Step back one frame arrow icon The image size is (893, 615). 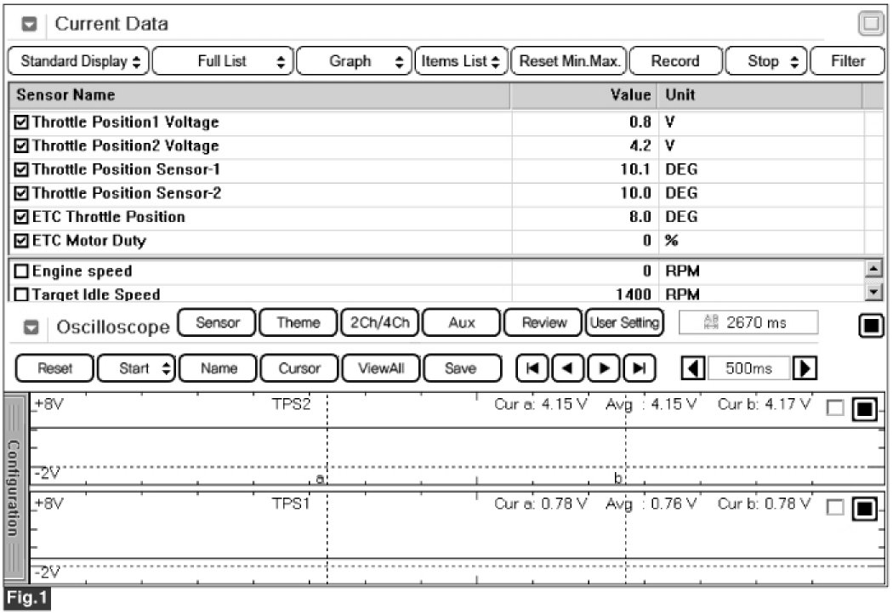[x=569, y=368]
